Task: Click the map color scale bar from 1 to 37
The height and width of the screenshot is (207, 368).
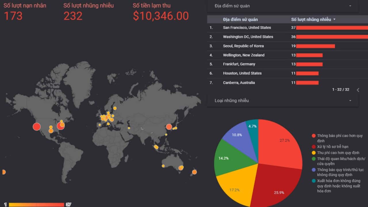Action: pos(36,205)
